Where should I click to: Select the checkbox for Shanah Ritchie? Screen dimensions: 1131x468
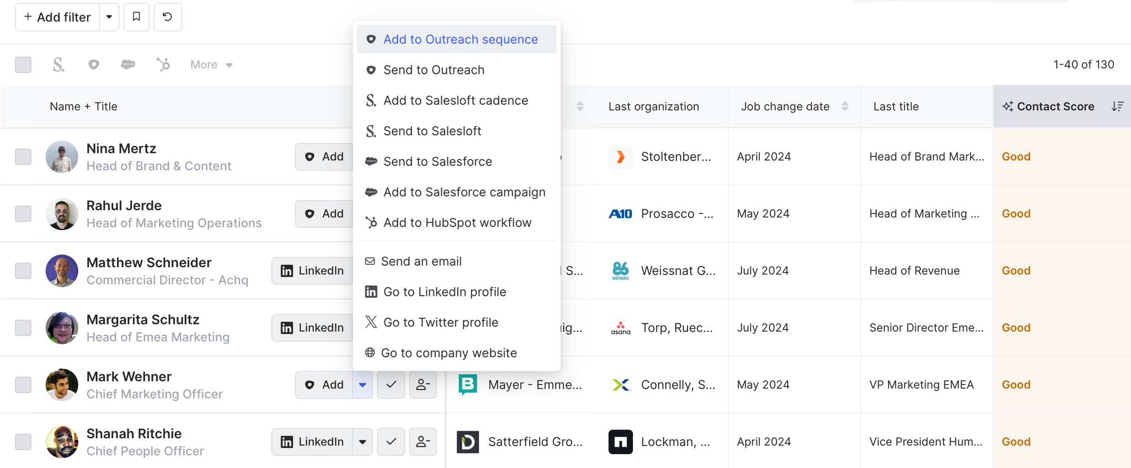click(x=23, y=442)
